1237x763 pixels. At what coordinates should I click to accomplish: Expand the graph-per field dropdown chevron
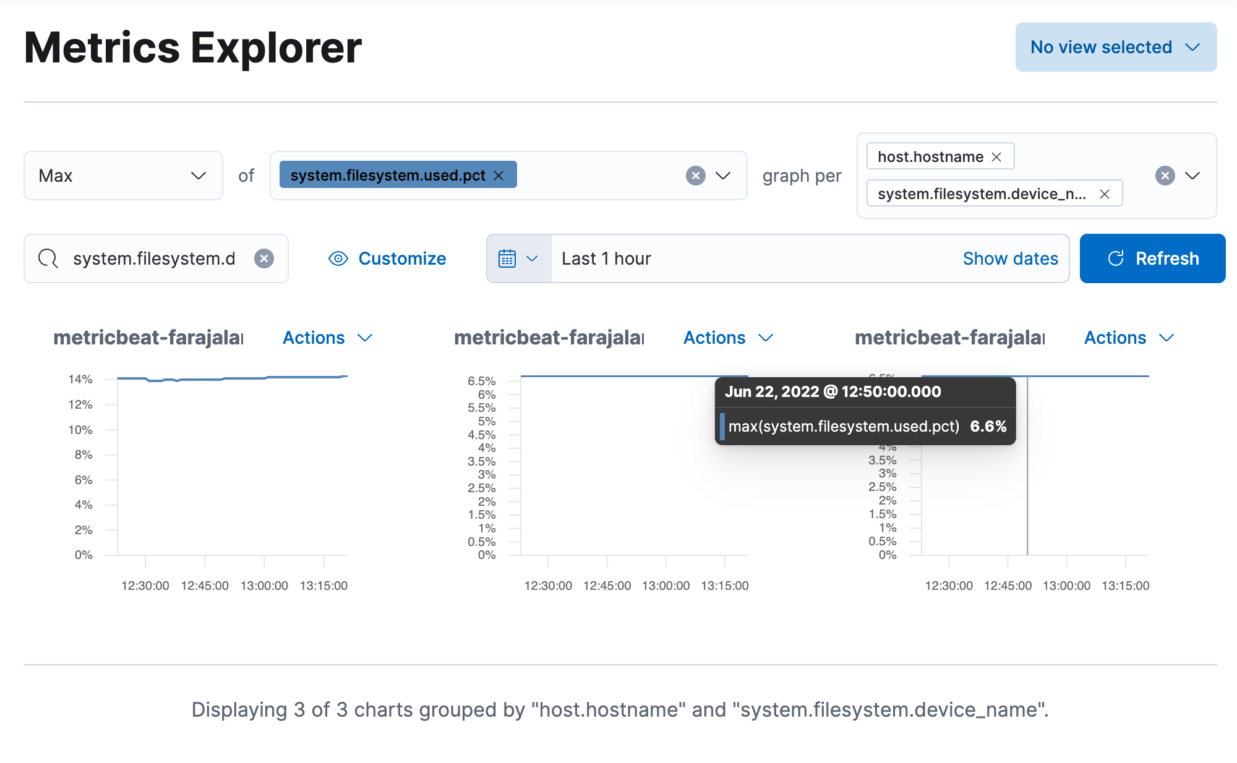coord(1192,176)
